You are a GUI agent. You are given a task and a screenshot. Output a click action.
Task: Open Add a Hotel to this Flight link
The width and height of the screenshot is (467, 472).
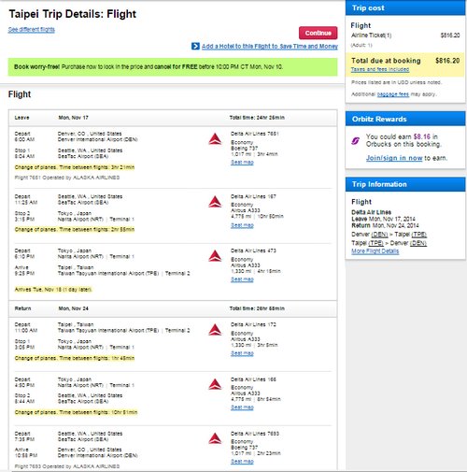pyautogui.click(x=270, y=46)
